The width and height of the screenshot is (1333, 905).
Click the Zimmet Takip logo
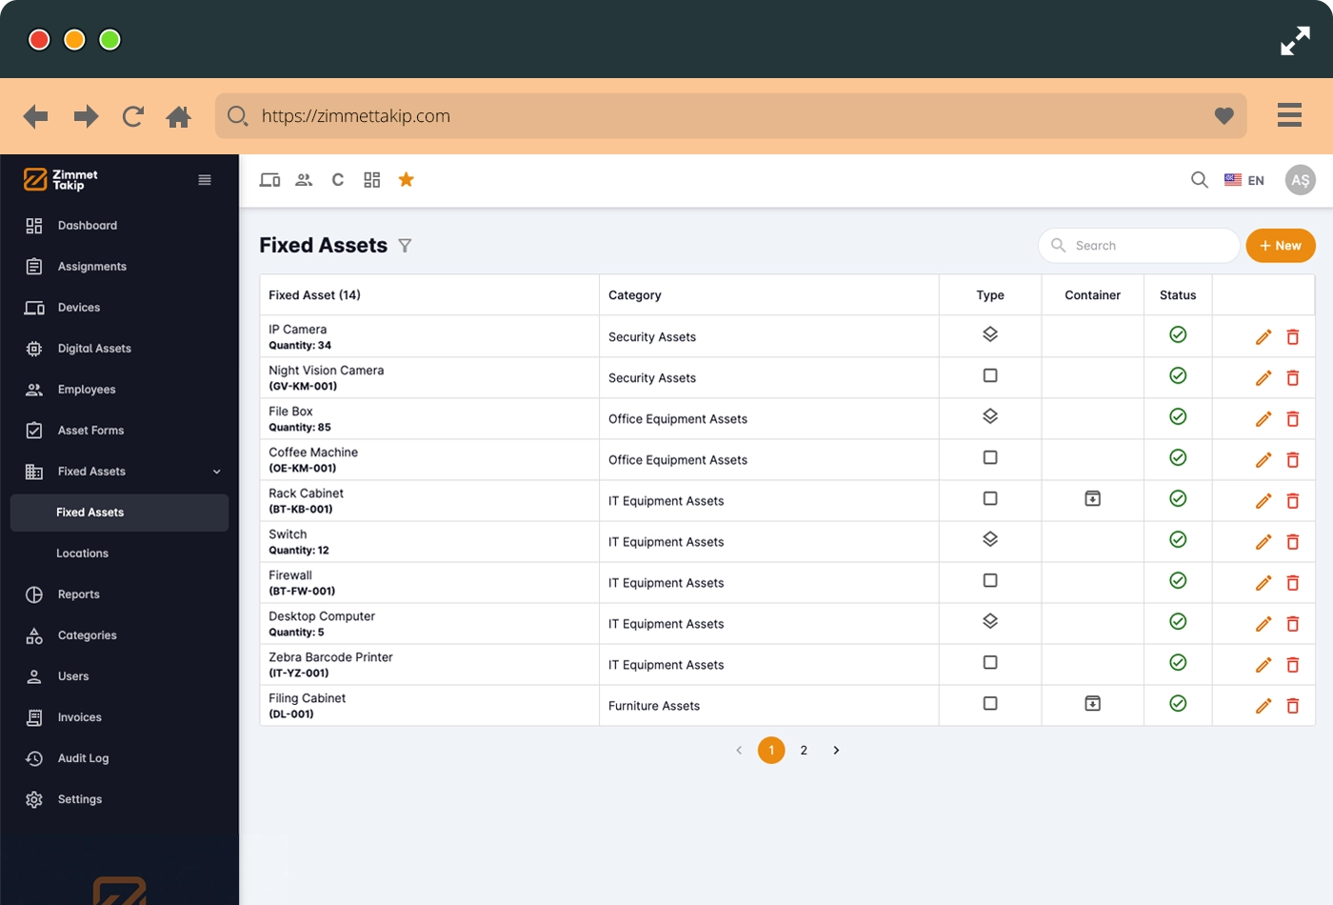coord(61,179)
